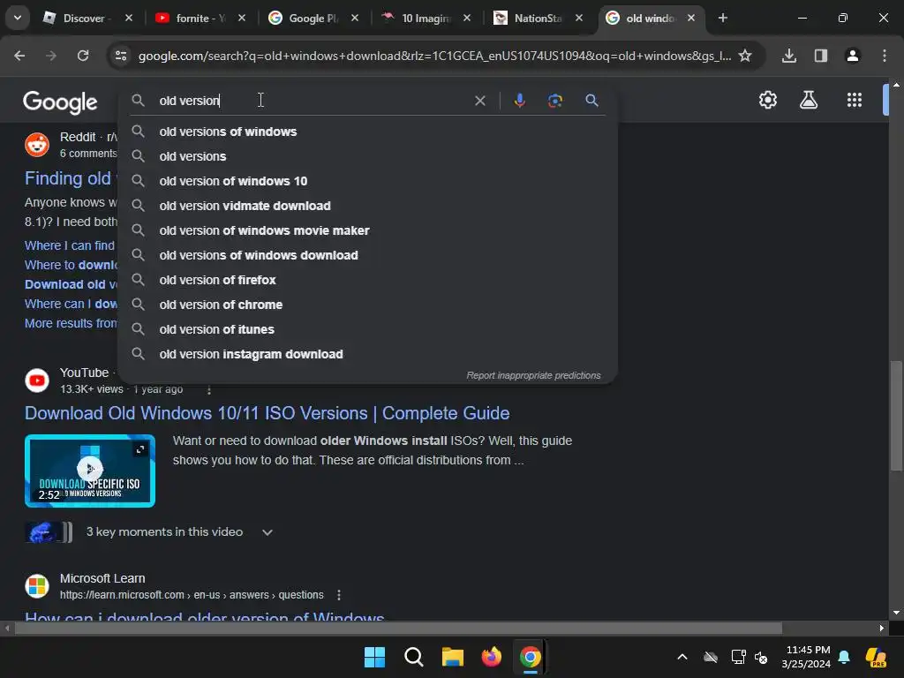
Task: Click the vertical page scrollbar thumb
Action: (896, 415)
